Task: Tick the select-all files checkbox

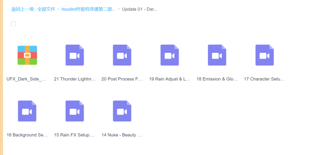Action: (13, 24)
